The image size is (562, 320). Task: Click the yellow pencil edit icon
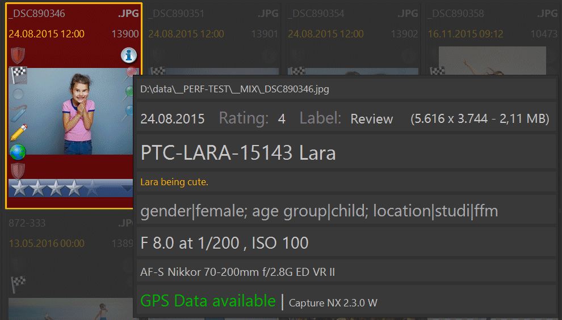pyautogui.click(x=19, y=133)
